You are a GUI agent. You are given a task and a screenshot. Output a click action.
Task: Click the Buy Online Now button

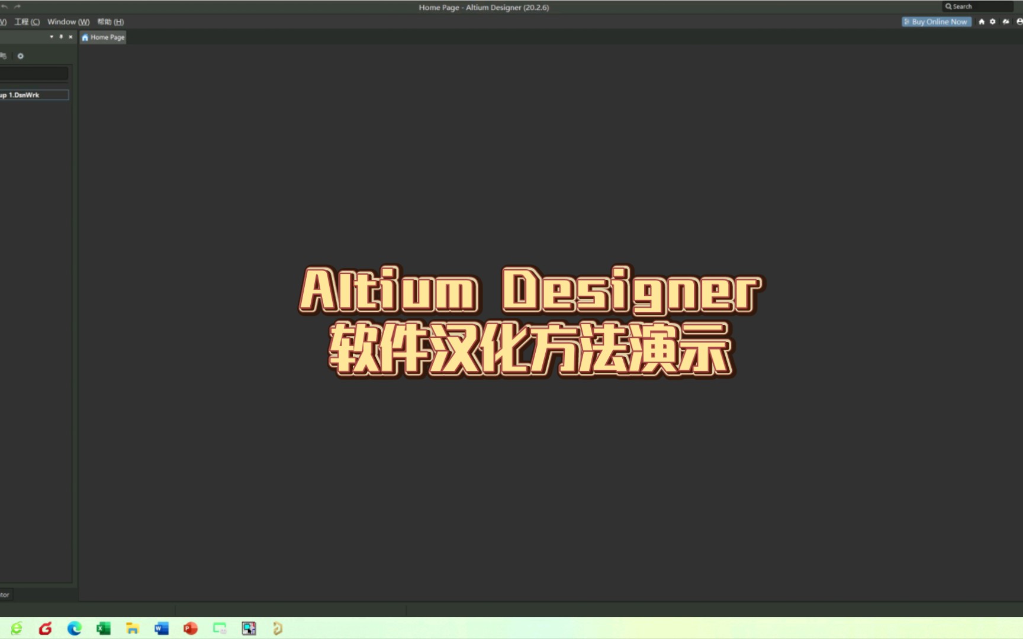(x=937, y=22)
